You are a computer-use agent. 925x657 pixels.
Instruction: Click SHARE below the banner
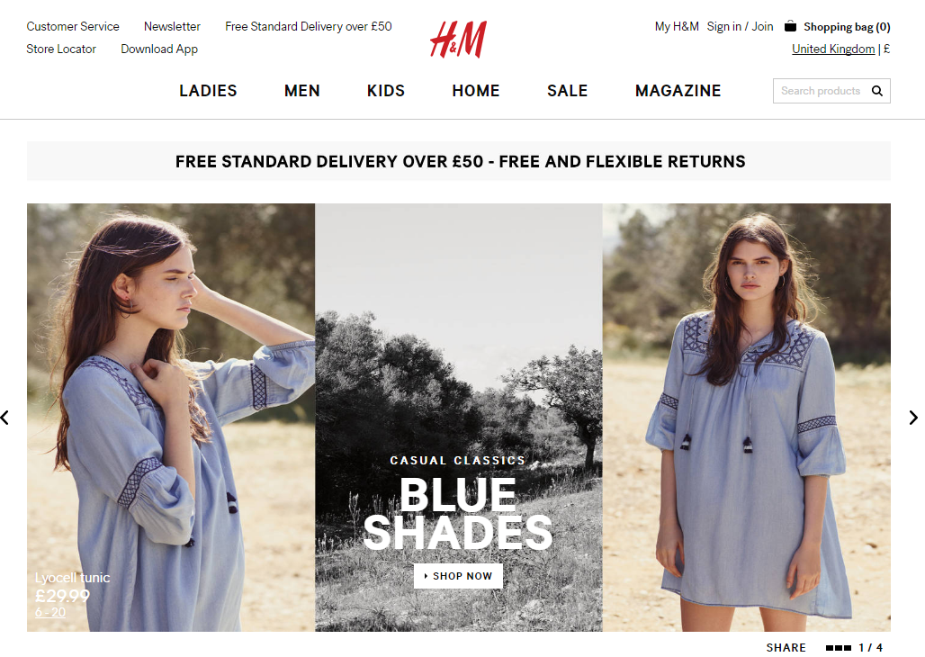pyautogui.click(x=786, y=648)
